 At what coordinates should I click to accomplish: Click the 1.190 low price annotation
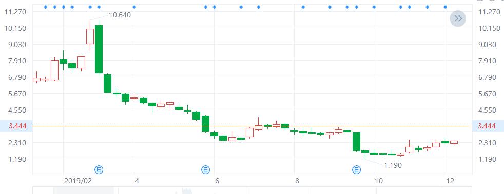pos(393,165)
